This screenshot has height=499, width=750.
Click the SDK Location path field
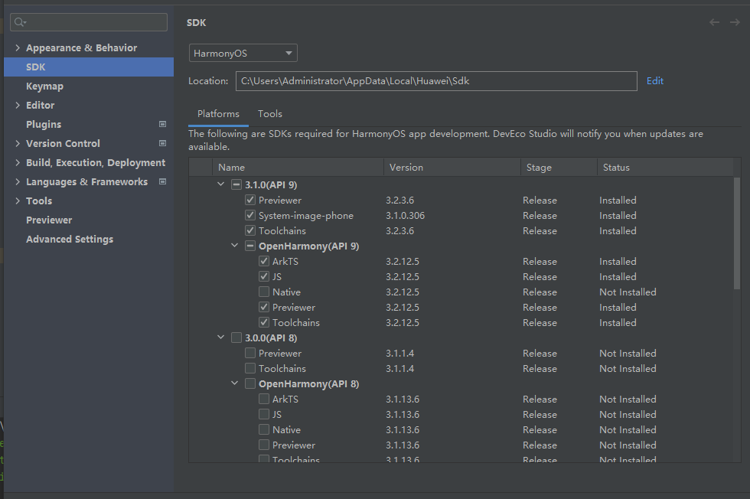[x=436, y=81]
